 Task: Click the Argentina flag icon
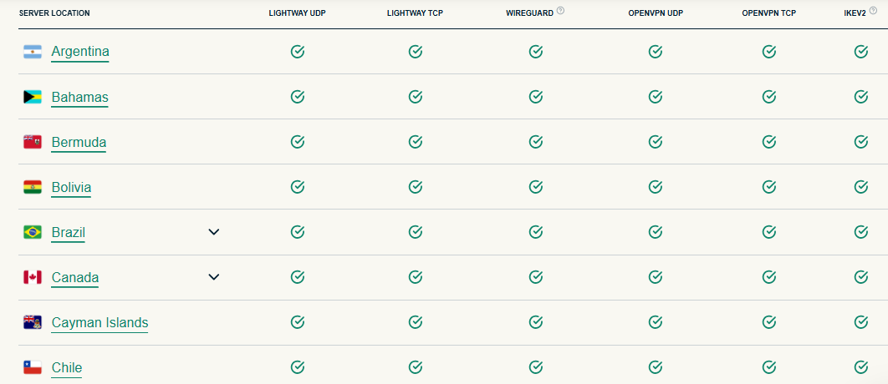coord(33,52)
